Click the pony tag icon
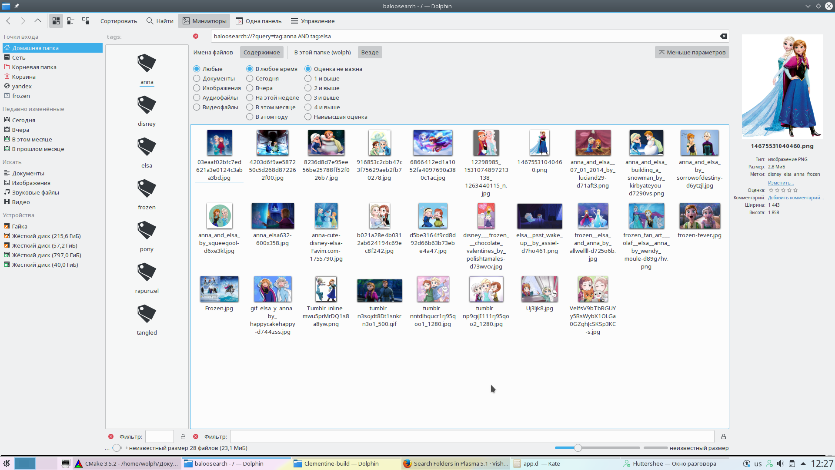 [x=147, y=231]
